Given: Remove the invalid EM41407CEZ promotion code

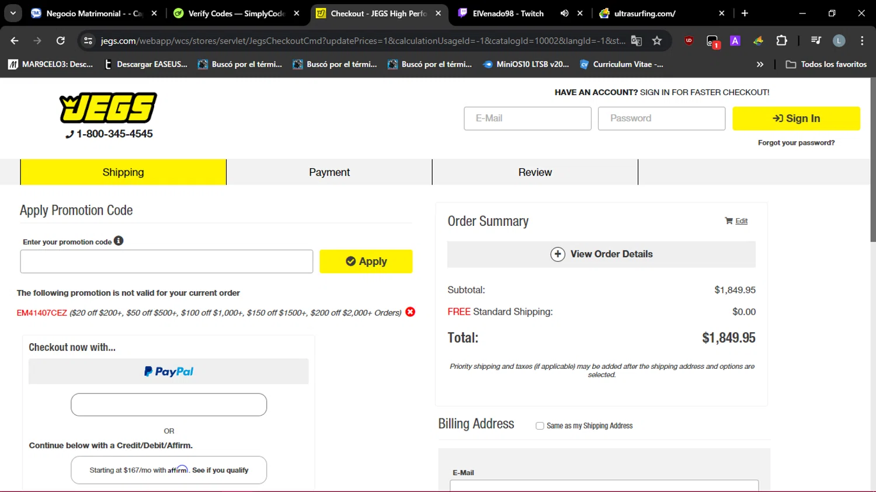Looking at the screenshot, I should 411,312.
